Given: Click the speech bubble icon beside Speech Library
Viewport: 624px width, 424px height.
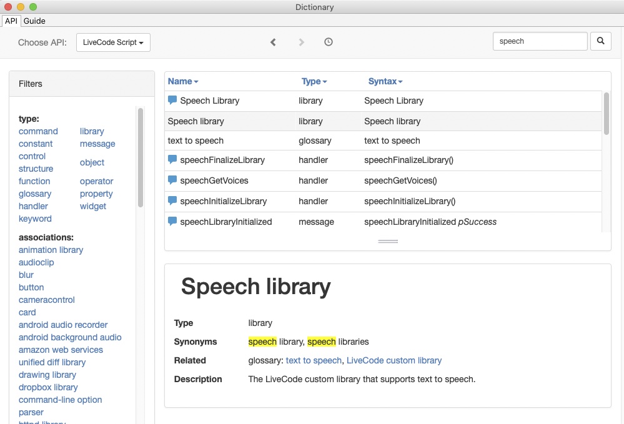Looking at the screenshot, I should (172, 100).
